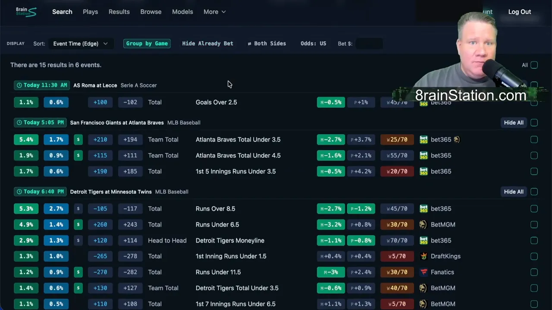Toggle the Group by Game option

[147, 43]
